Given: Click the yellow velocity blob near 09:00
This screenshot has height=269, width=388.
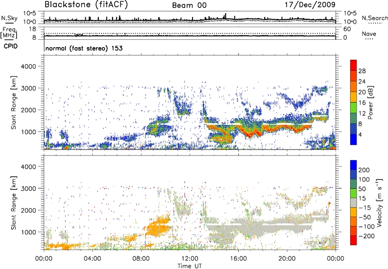Looking at the screenshot, I should pyautogui.click(x=159, y=227).
